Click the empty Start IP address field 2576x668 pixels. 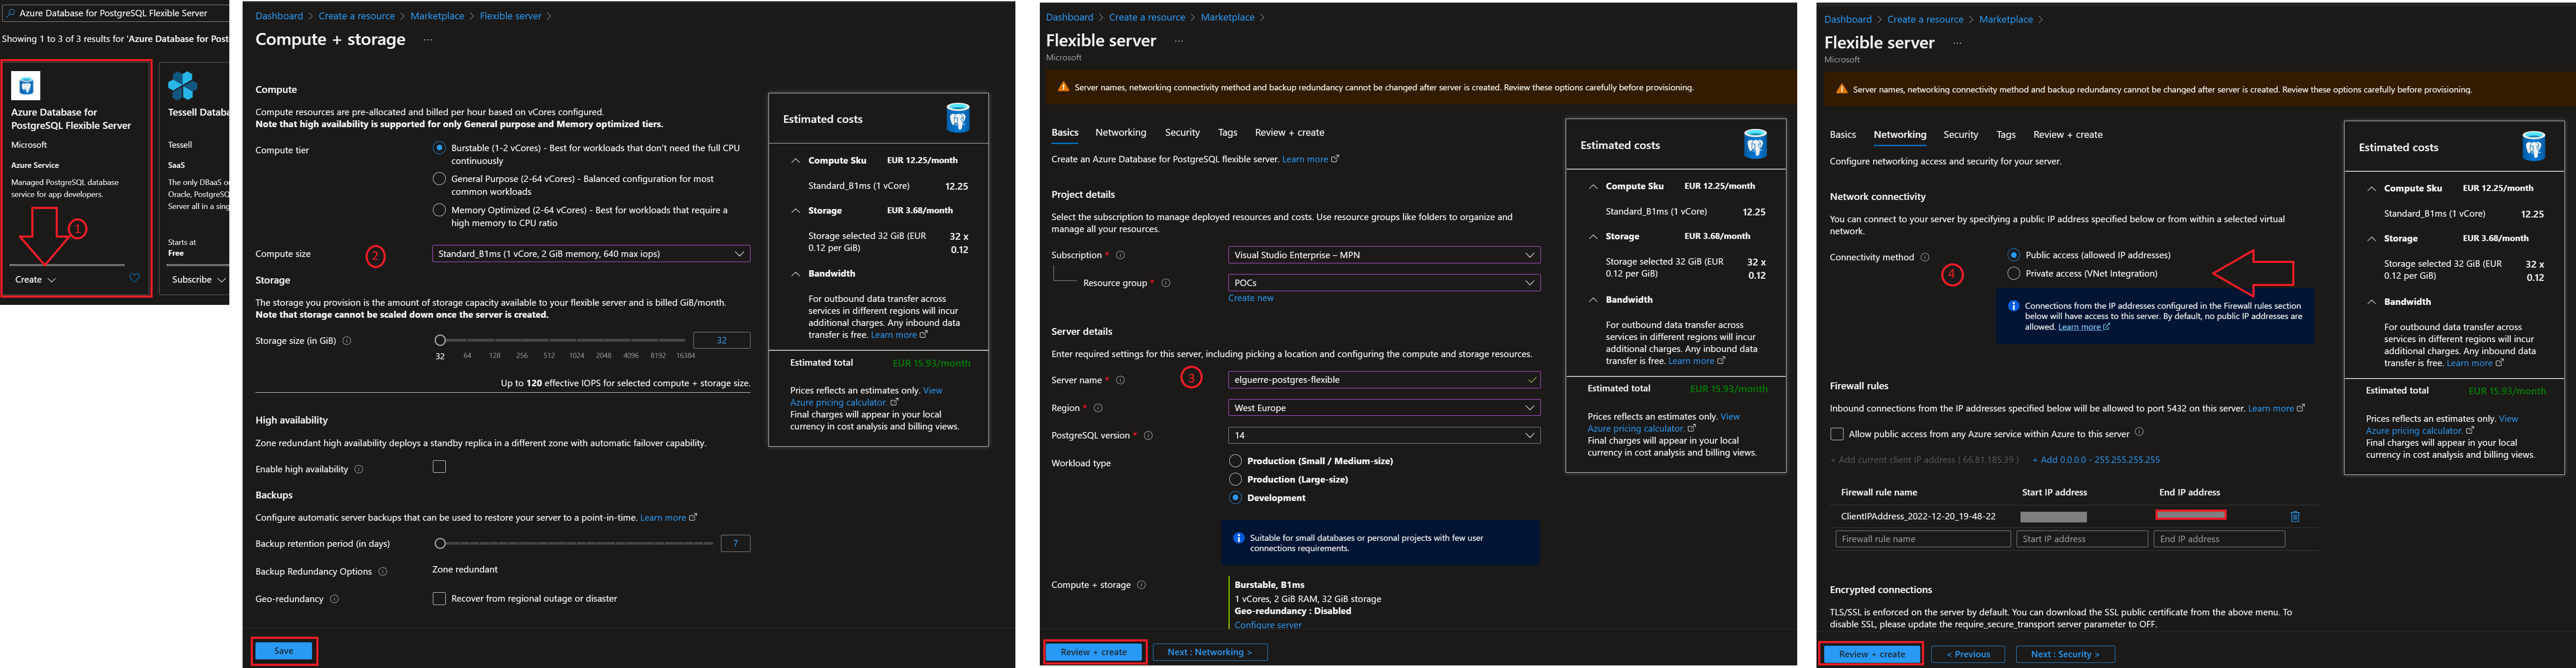[x=2081, y=539]
